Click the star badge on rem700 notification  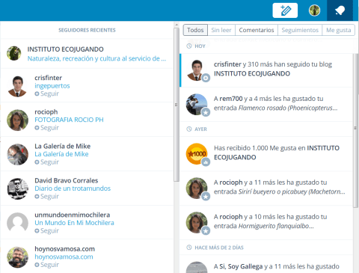tap(206, 112)
